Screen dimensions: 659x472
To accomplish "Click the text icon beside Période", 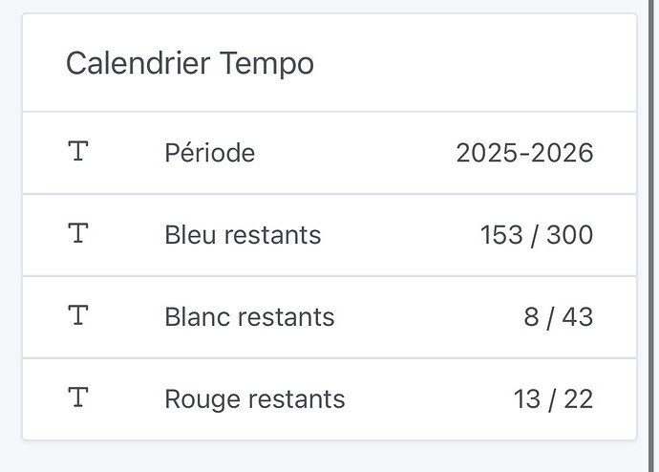I will [x=78, y=151].
